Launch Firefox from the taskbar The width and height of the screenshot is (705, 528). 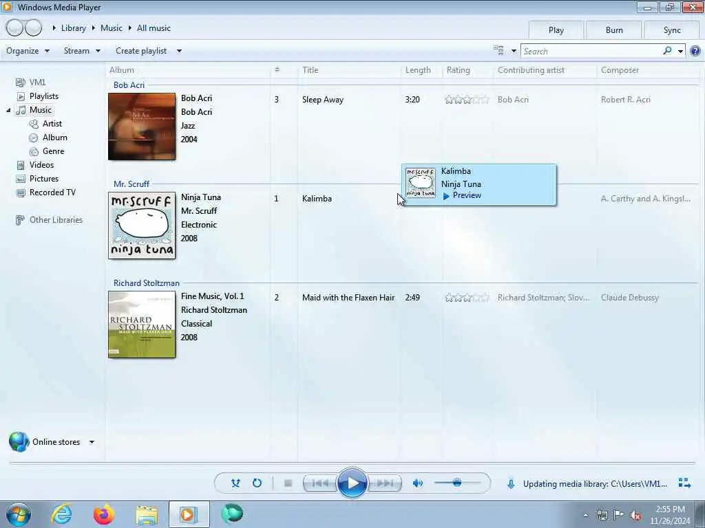point(104,514)
